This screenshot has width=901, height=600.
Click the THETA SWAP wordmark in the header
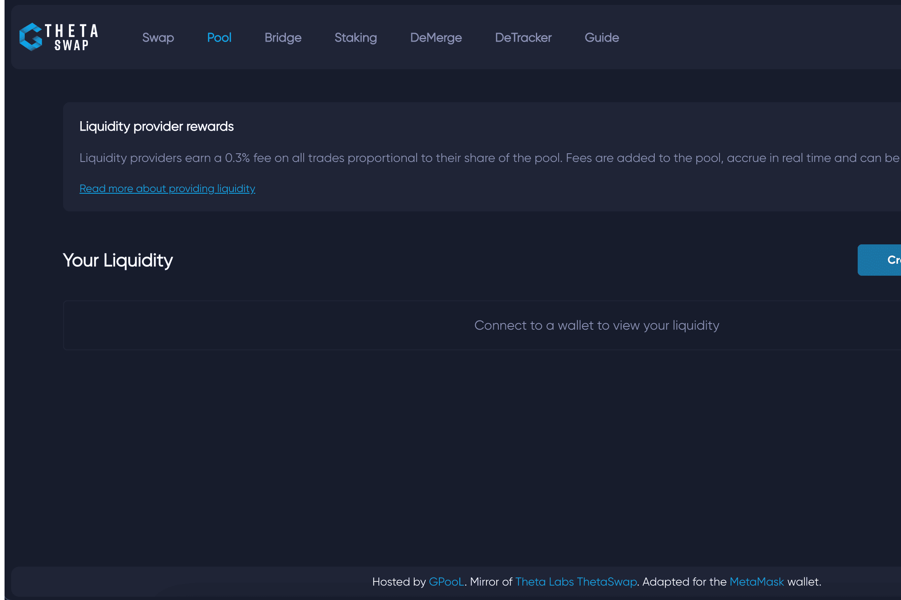(x=72, y=37)
